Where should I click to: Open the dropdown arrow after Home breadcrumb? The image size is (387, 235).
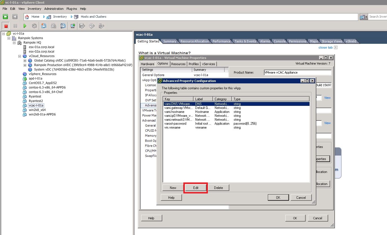click(44, 17)
